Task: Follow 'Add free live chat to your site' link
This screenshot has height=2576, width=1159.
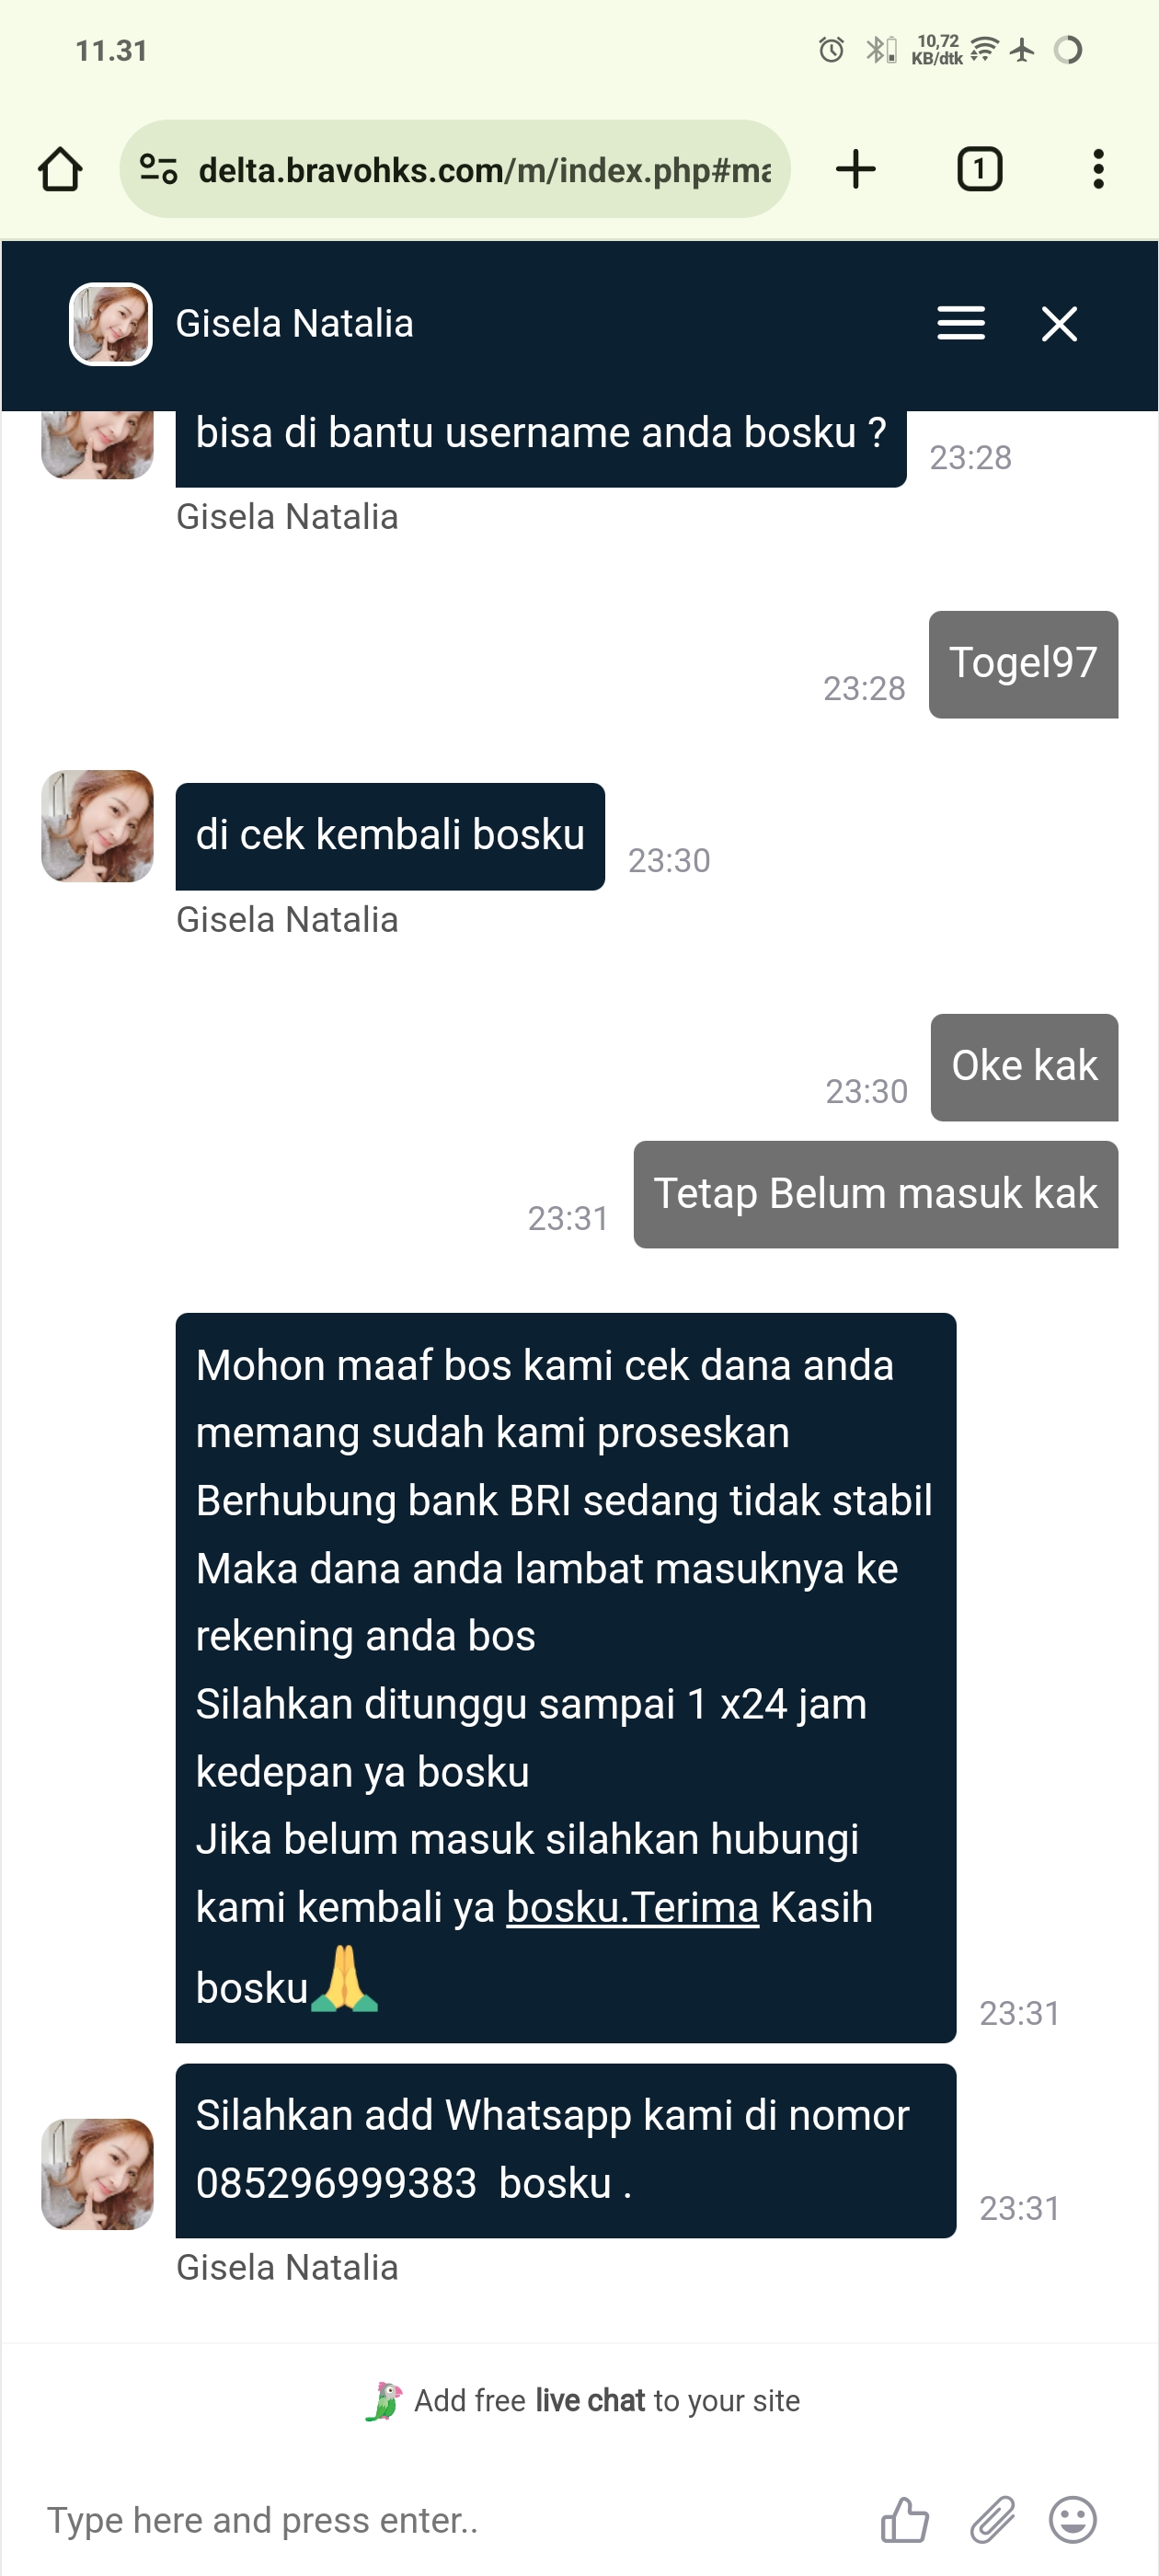Action: (x=583, y=2401)
